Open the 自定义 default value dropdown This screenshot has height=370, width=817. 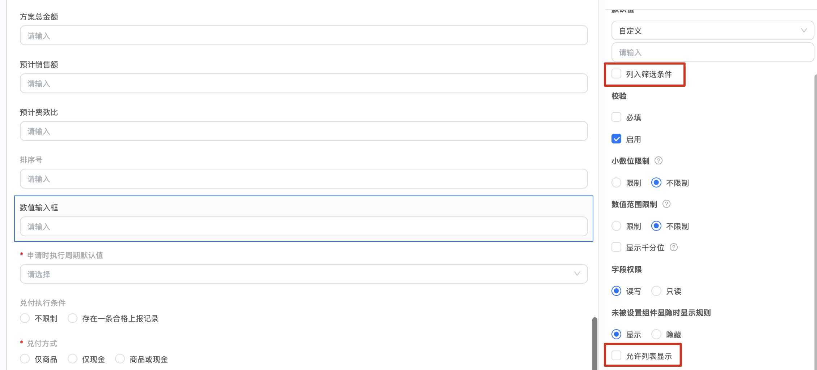(x=712, y=31)
